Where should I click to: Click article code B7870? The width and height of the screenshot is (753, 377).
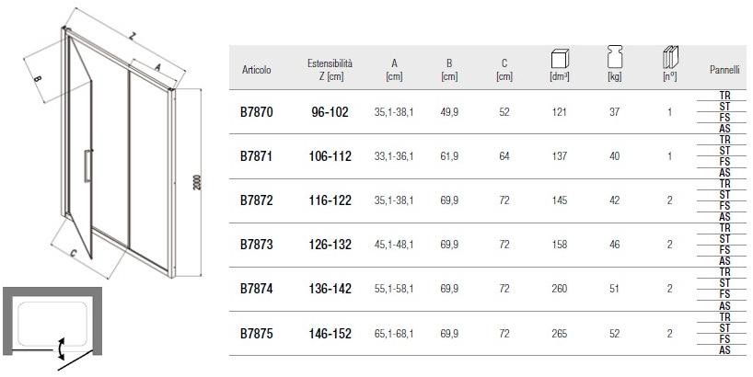[257, 112]
